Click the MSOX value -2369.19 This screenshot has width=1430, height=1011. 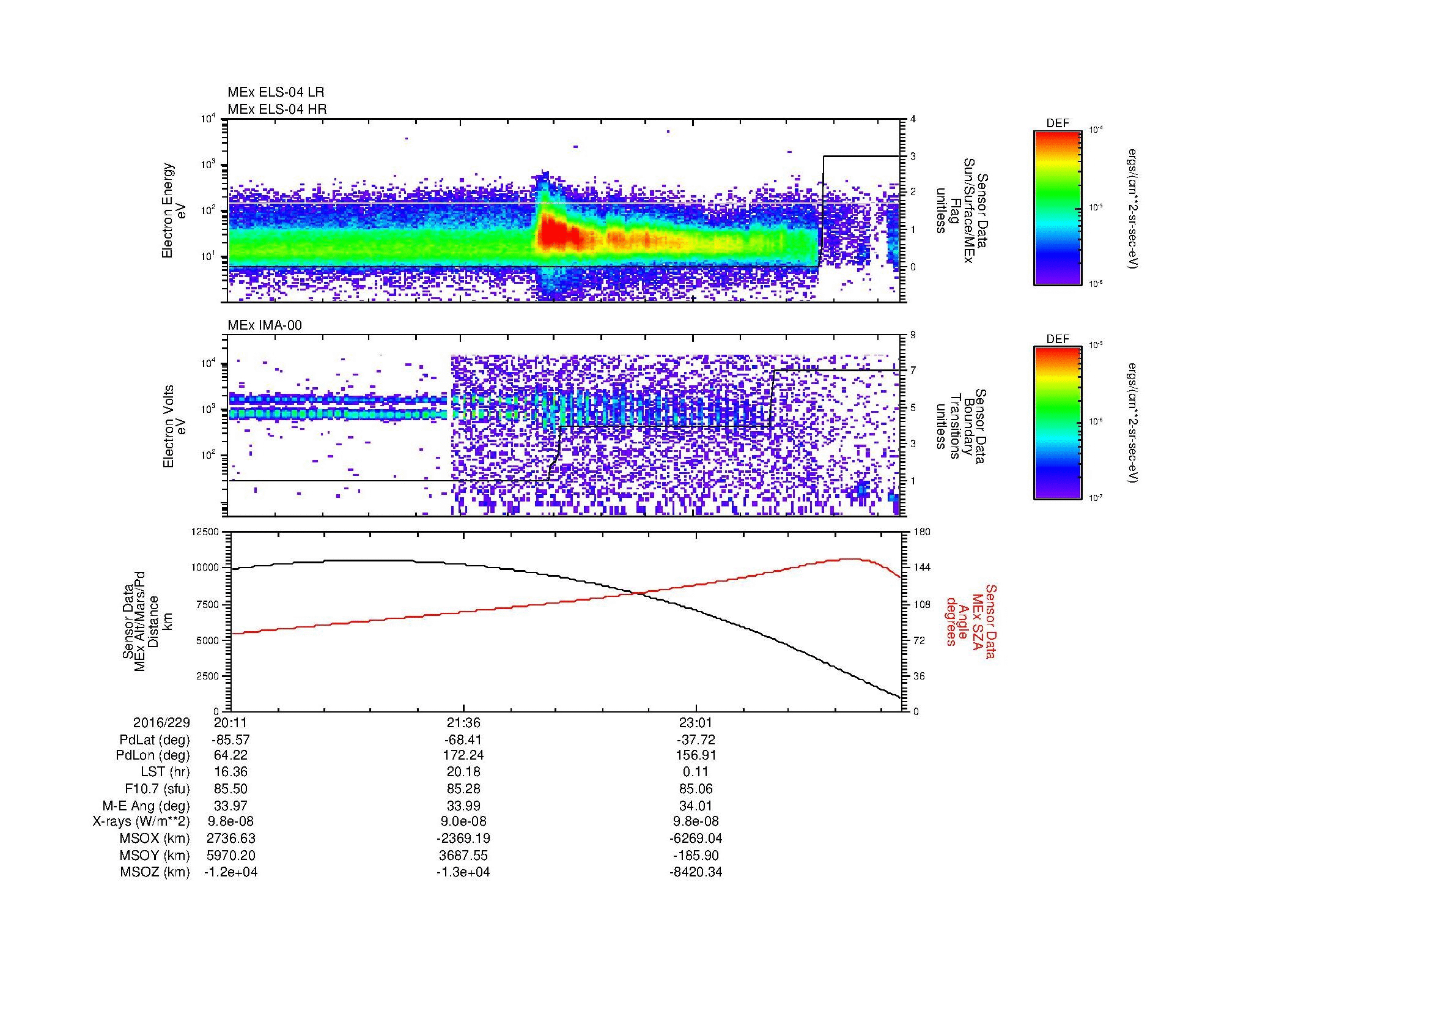click(x=463, y=839)
